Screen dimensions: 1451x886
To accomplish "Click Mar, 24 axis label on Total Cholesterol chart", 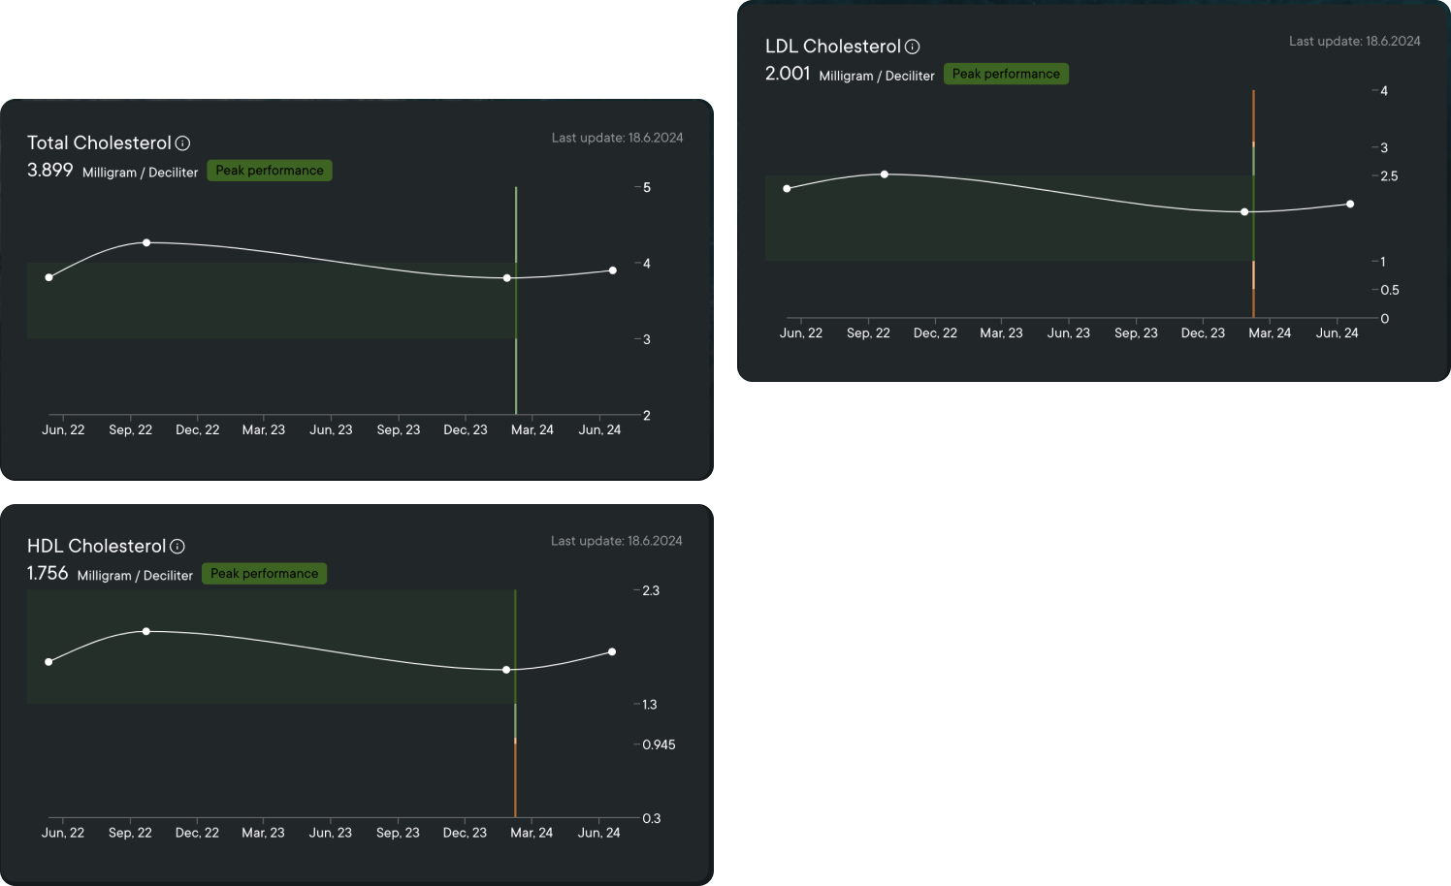I will pyautogui.click(x=532, y=430).
